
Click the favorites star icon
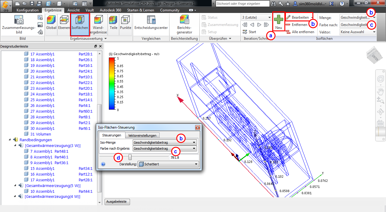coord(288,4)
